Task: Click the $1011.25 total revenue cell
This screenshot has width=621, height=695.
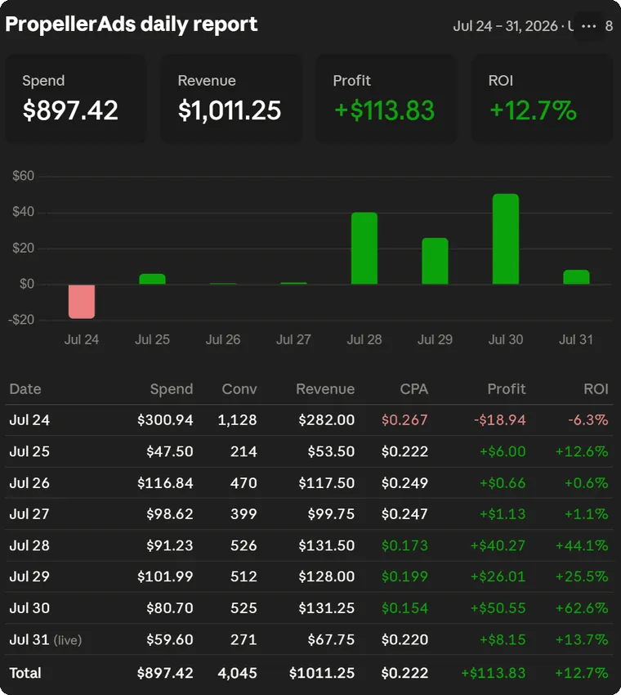Action: [322, 673]
